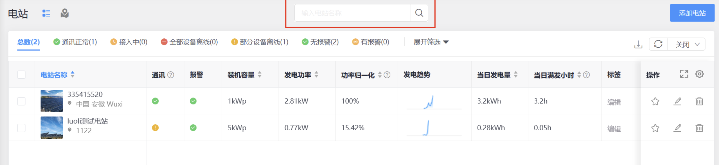719x165 pixels.
Task: Check the box for luoli测试电站
Action: (x=21, y=128)
